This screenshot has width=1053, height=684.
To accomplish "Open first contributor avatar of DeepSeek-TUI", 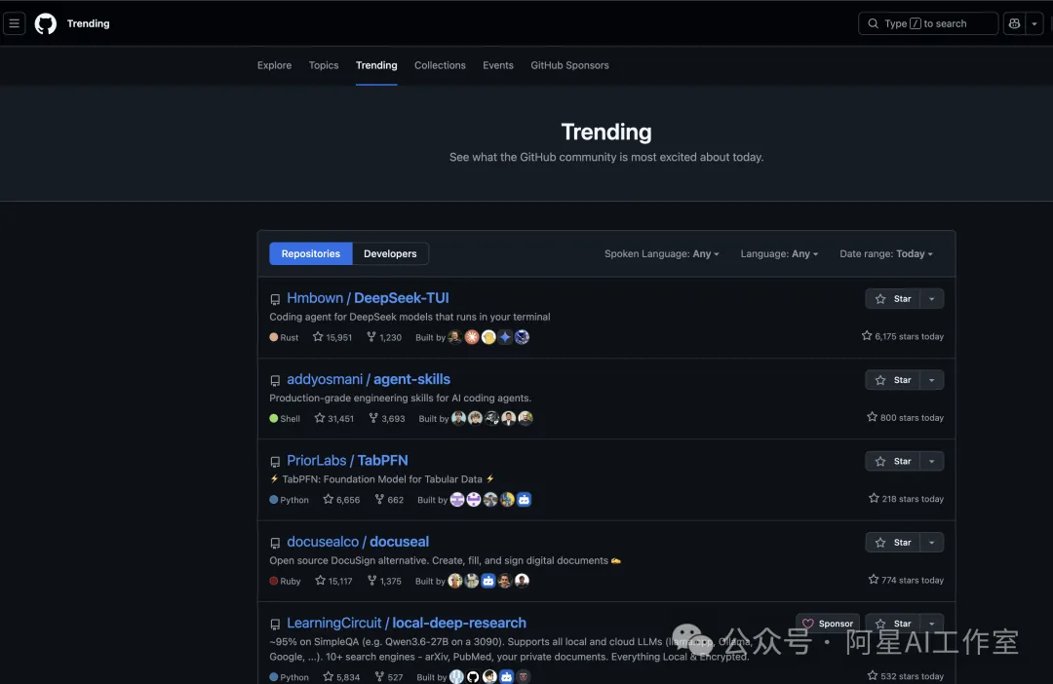I will 455,337.
